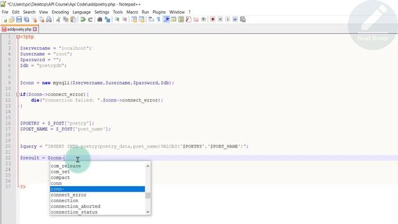This screenshot has height=224, width=398.
Task: Save addpoetry.php with the Save icon
Action: pyautogui.click(x=19, y=19)
